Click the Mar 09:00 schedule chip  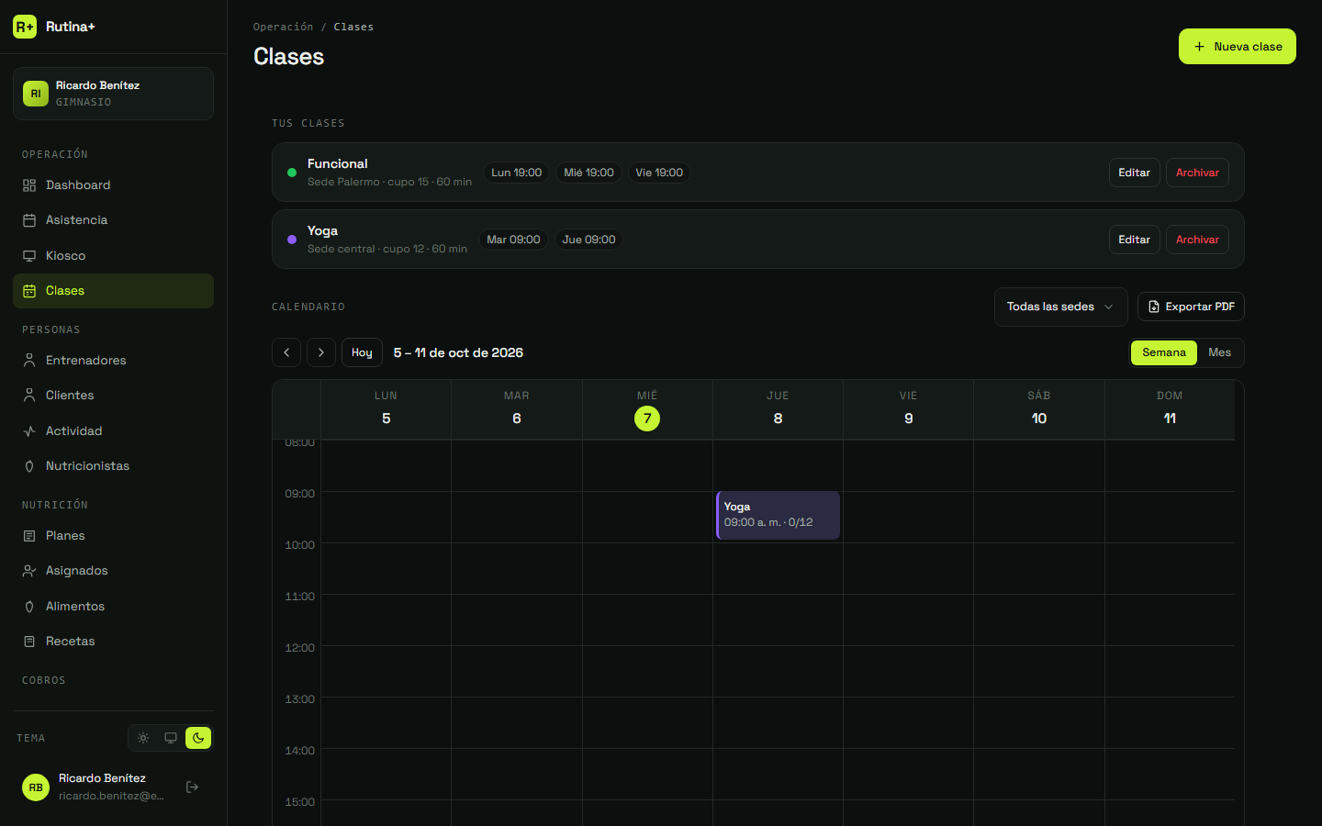pos(513,240)
